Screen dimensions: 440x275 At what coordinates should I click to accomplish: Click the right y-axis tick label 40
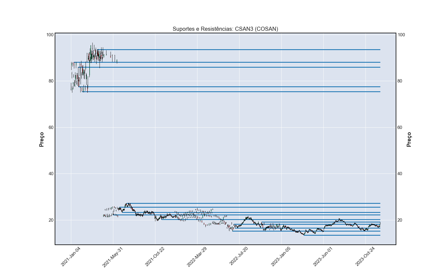click(400, 174)
